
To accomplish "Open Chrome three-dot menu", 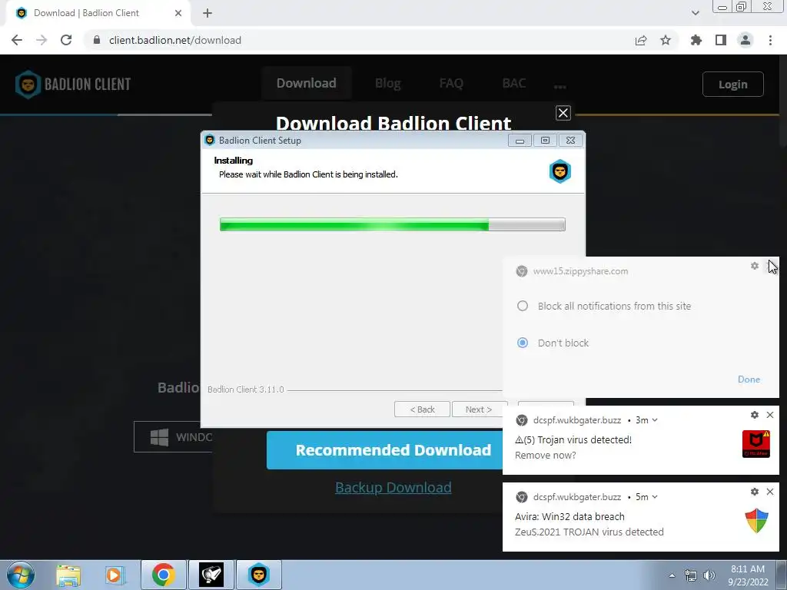I will (x=770, y=40).
